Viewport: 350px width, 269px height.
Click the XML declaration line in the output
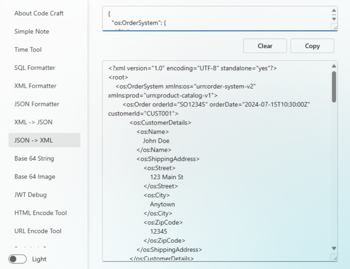tap(193, 68)
